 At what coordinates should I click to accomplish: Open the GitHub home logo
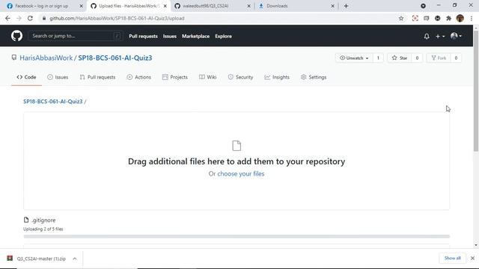pyautogui.click(x=16, y=36)
